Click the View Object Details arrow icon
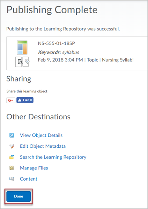This screenshot has width=148, height=209. 12,135
